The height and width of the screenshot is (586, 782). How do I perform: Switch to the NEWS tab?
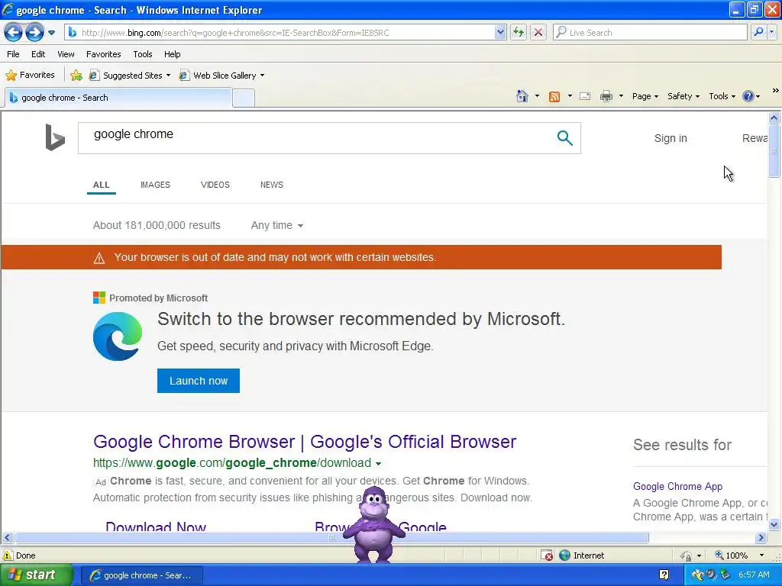(x=272, y=185)
